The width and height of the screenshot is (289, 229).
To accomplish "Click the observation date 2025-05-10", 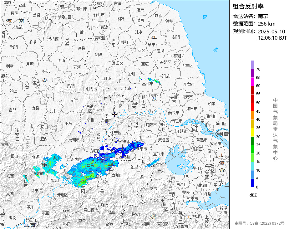I will coord(271,32).
